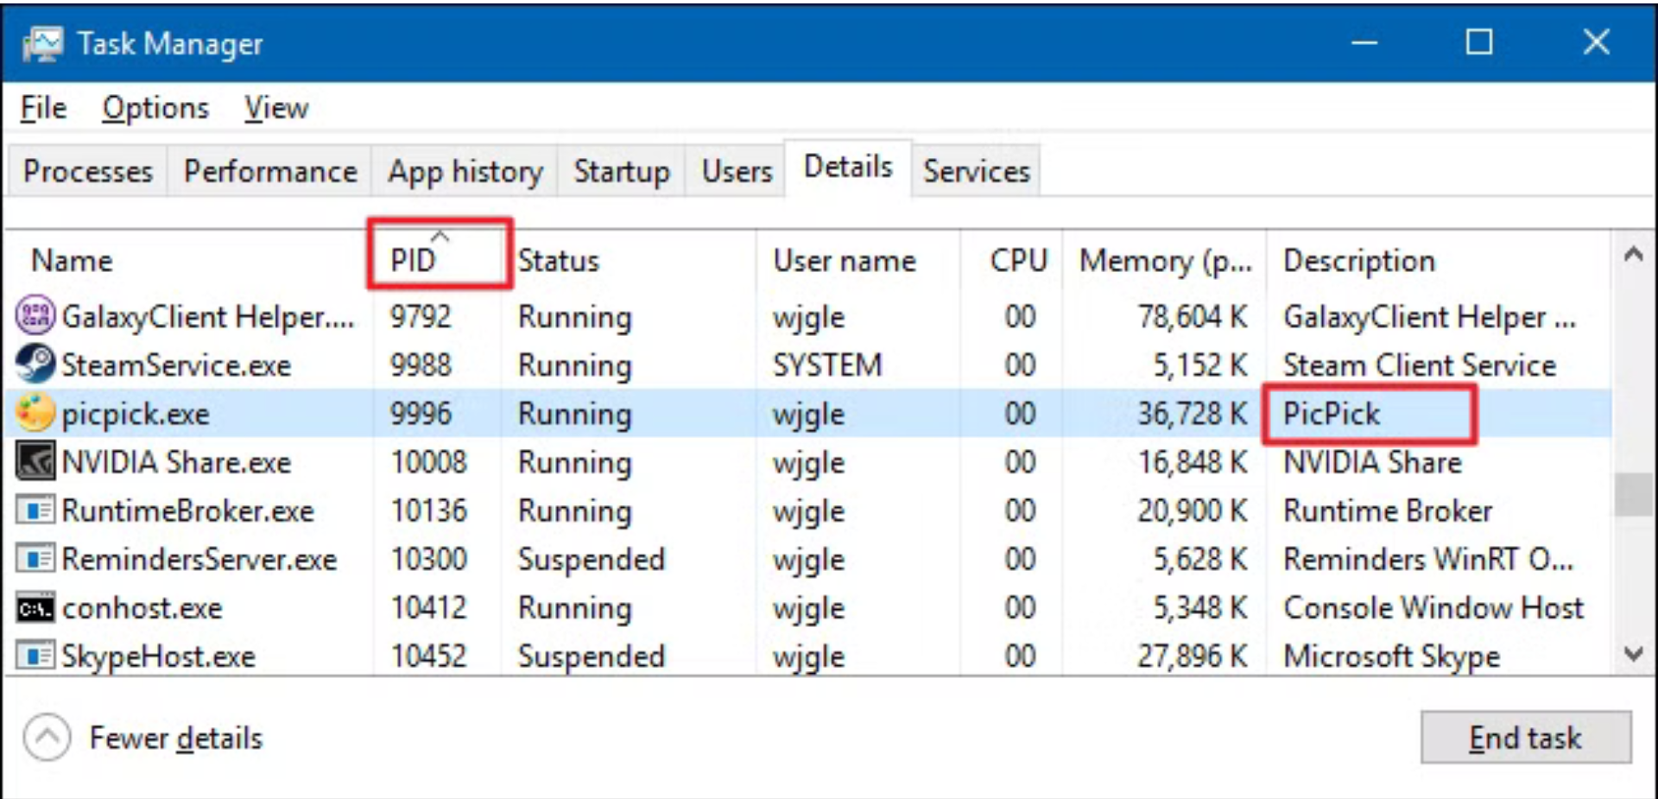Click the GalaxyClient Helper process icon
The width and height of the screenshot is (1658, 799).
tap(35, 315)
